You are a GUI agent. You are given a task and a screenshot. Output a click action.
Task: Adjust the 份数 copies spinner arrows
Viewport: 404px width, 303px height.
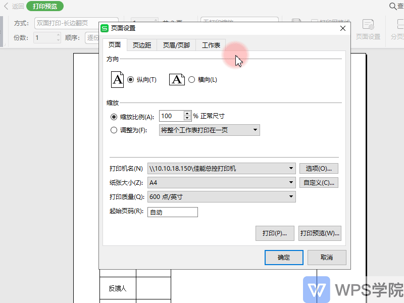pyautogui.click(x=59, y=37)
